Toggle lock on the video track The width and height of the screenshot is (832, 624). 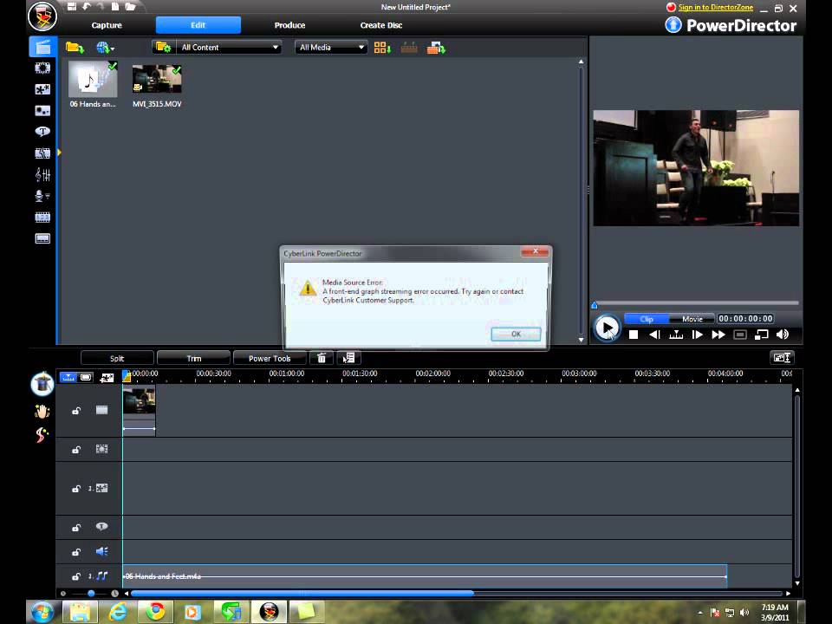point(76,411)
